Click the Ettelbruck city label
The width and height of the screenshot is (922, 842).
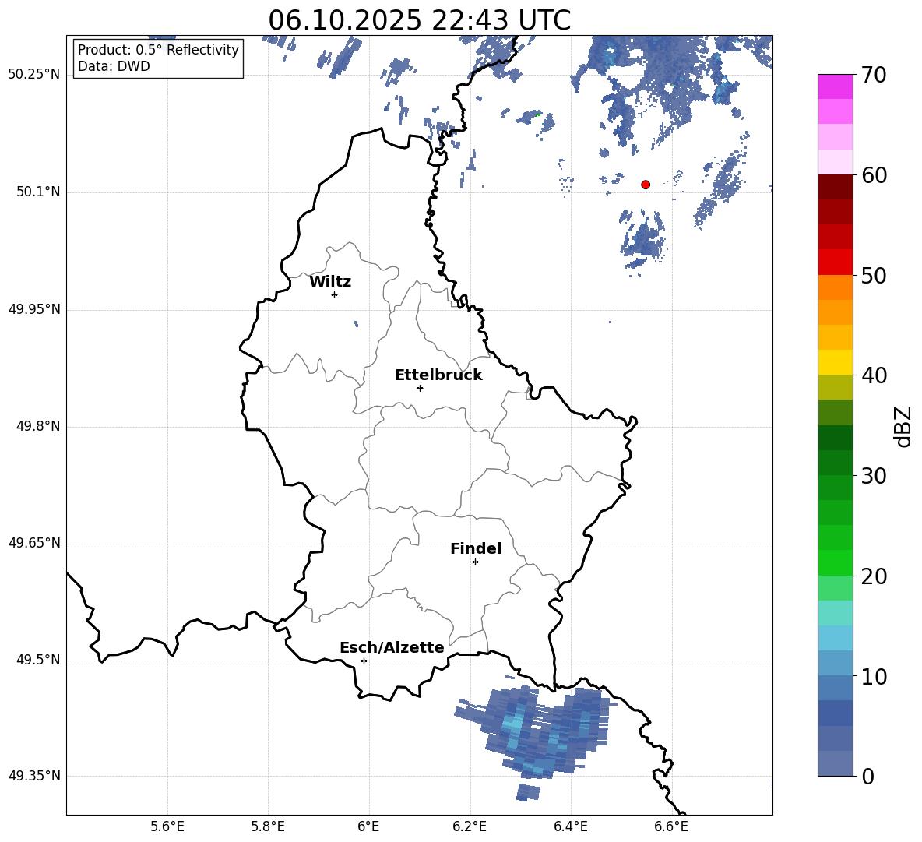[x=438, y=375]
